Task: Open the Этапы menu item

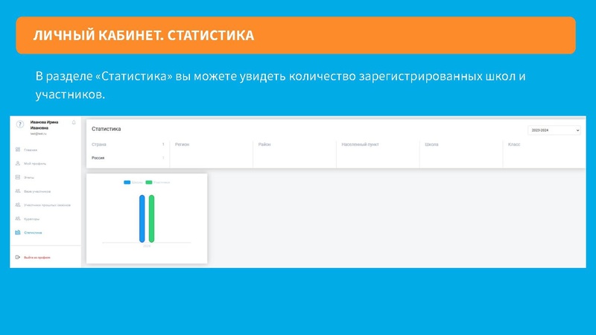Action: (29, 177)
